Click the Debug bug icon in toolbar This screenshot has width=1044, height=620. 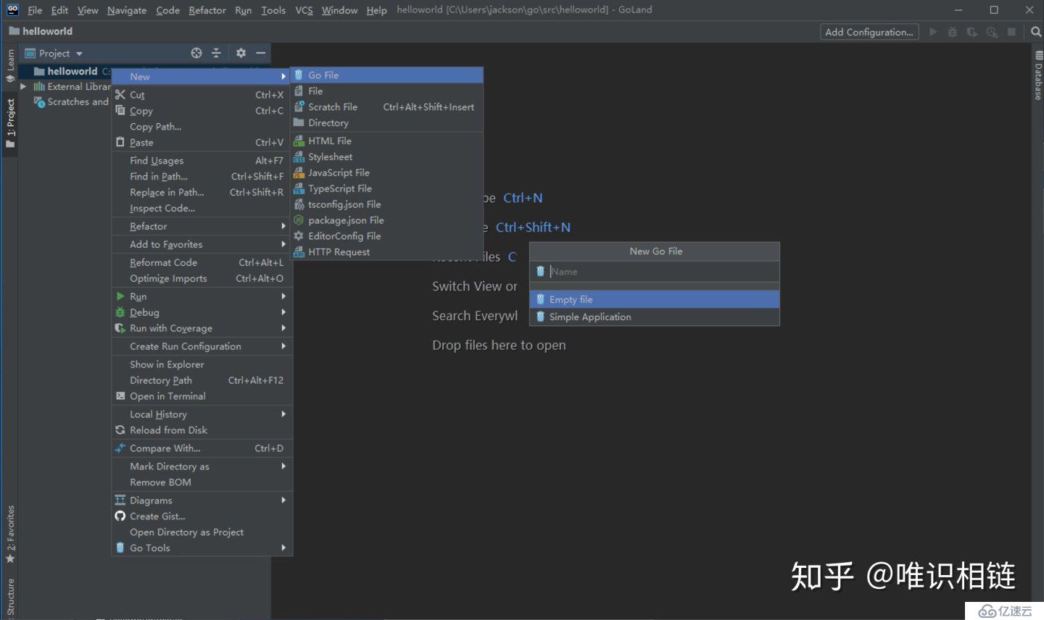[953, 32]
